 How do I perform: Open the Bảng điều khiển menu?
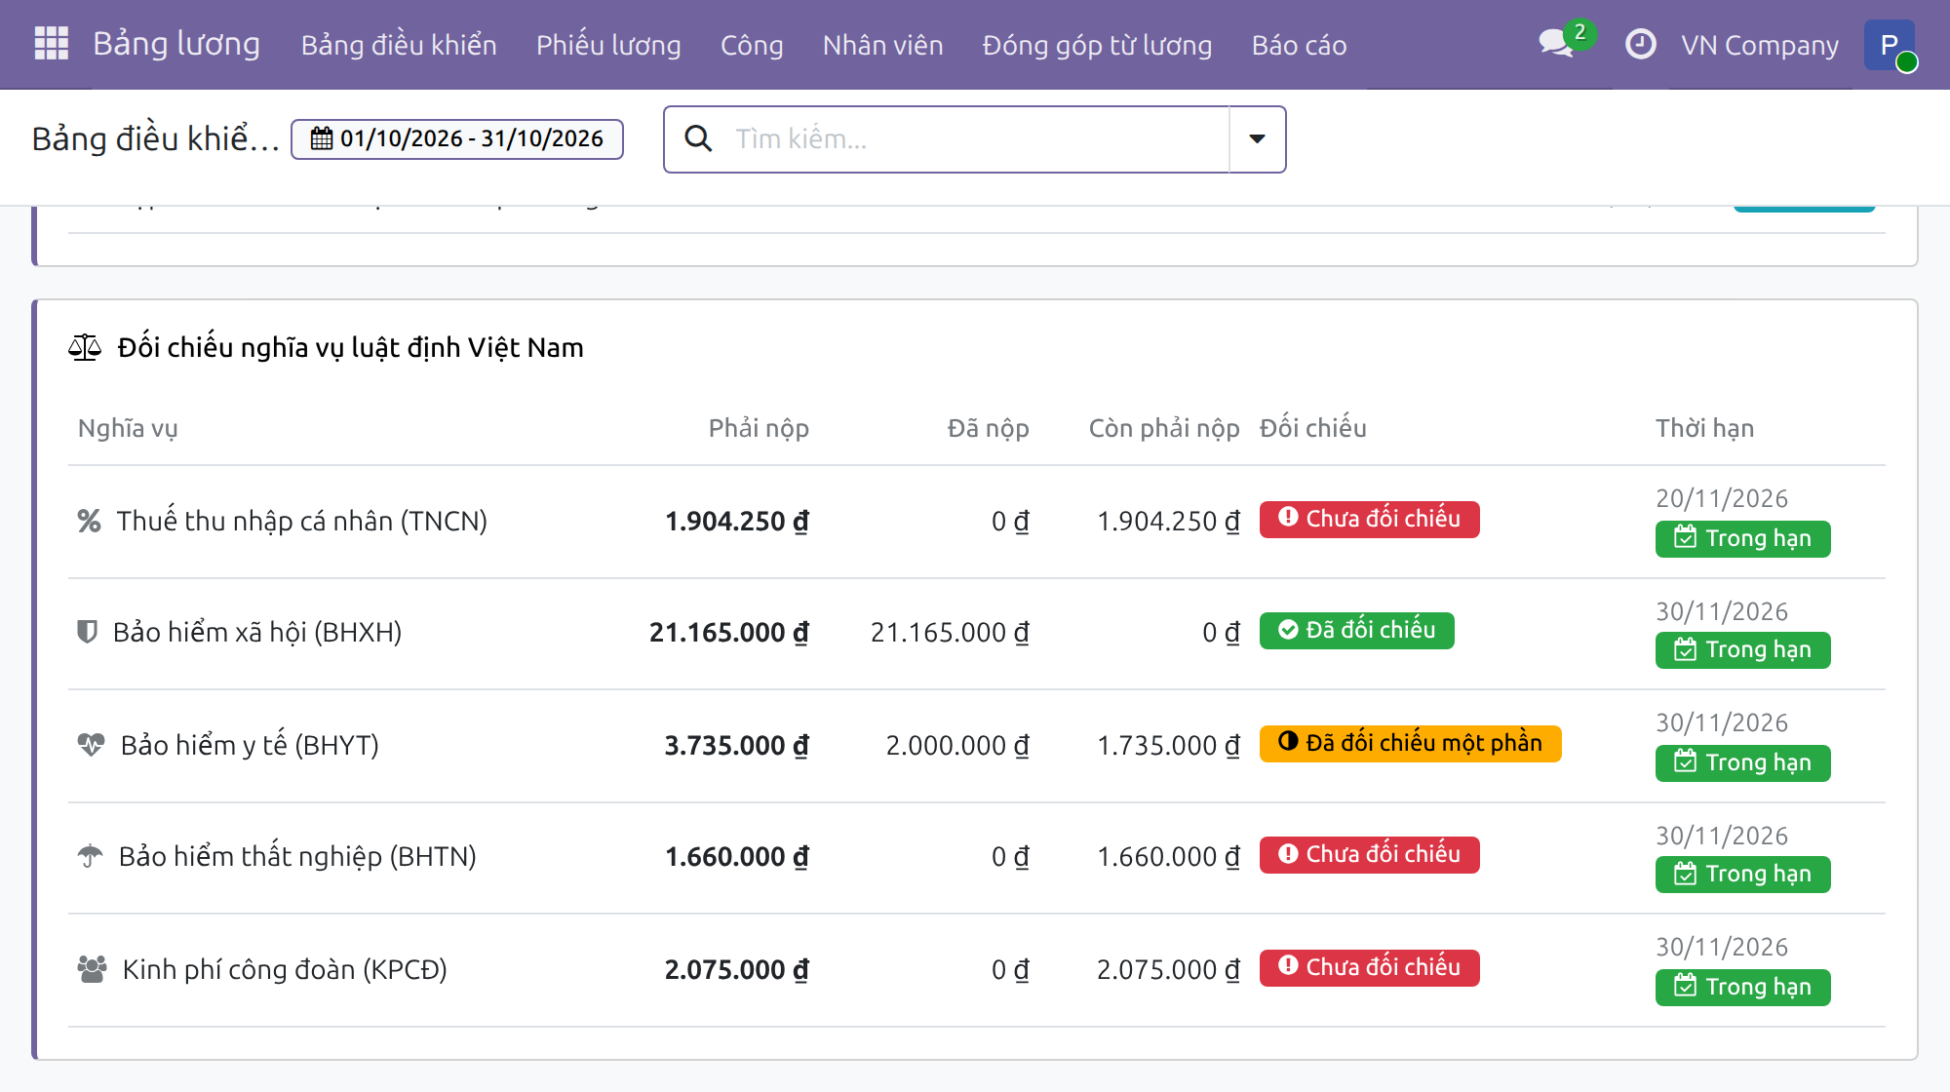(x=399, y=45)
